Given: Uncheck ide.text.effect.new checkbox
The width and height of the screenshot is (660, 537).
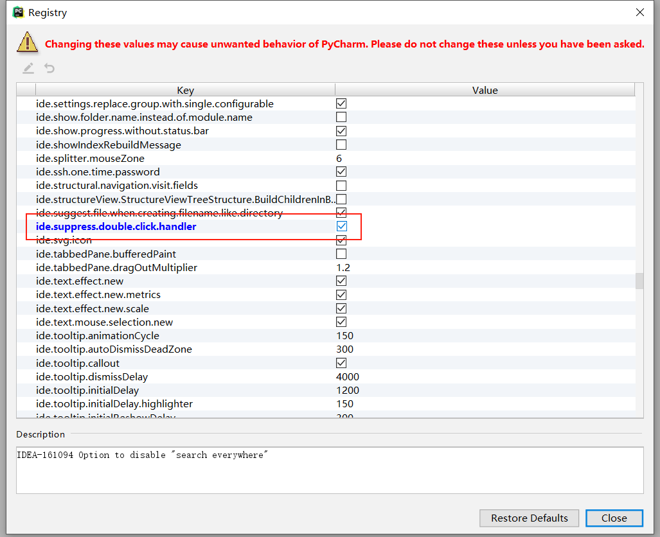Looking at the screenshot, I should tap(341, 281).
